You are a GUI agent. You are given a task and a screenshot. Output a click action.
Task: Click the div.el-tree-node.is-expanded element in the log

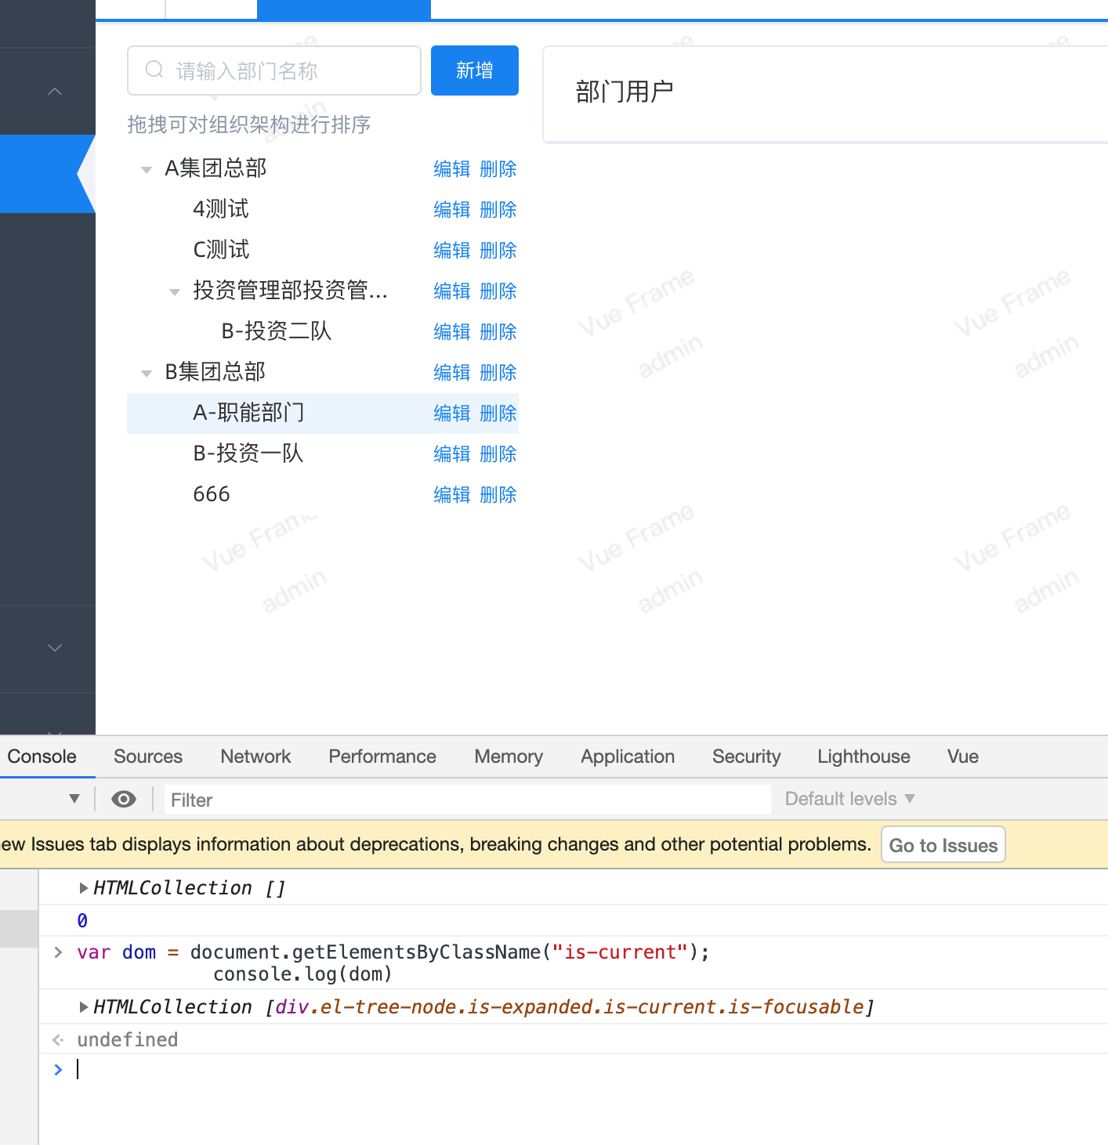570,1006
